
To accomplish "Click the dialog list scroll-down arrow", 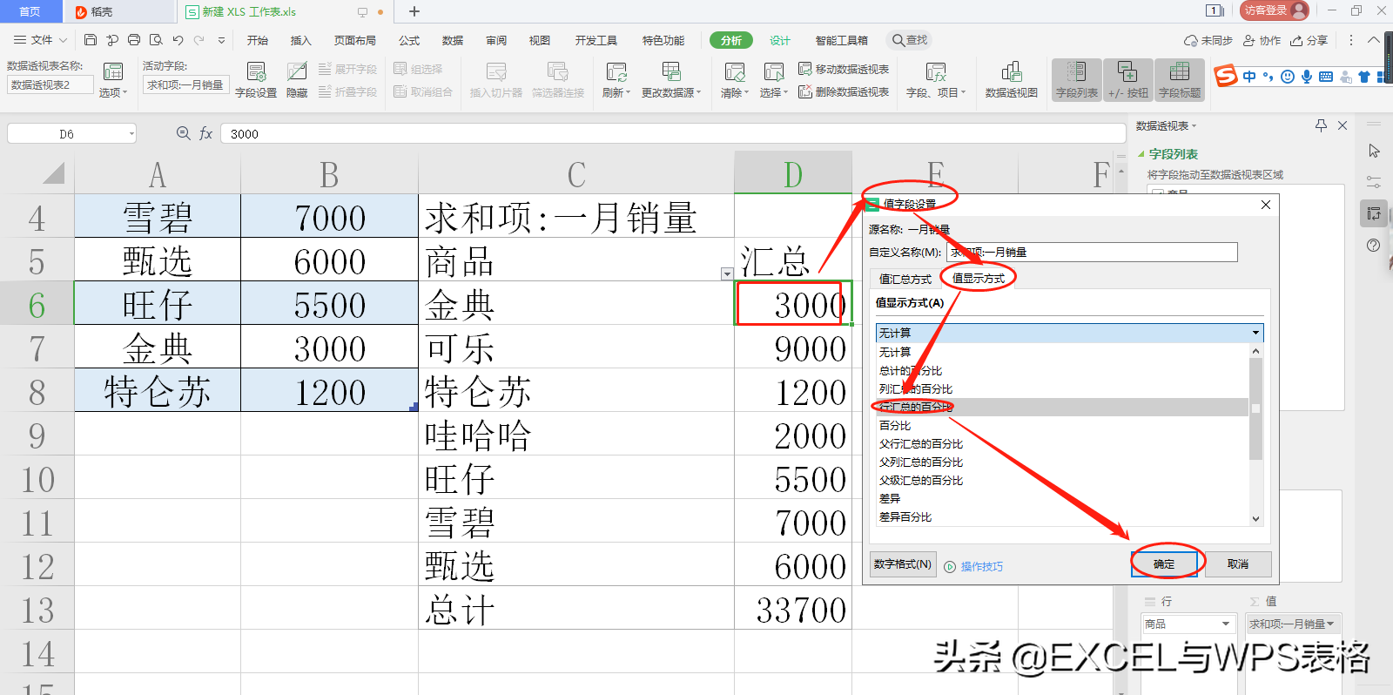I will point(1255,518).
